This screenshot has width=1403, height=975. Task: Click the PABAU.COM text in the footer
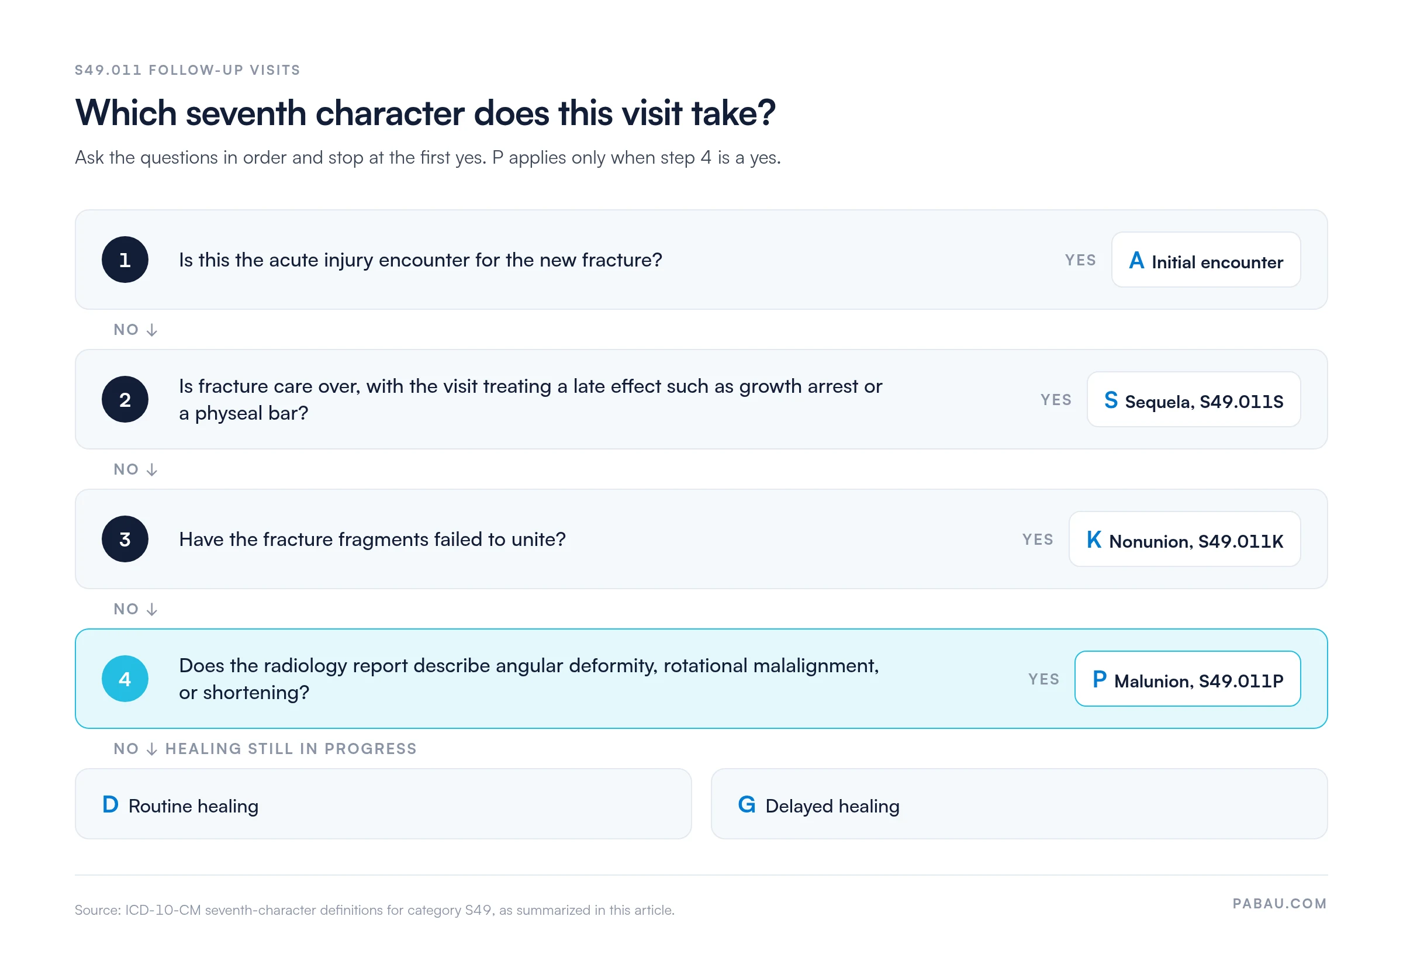click(1279, 904)
